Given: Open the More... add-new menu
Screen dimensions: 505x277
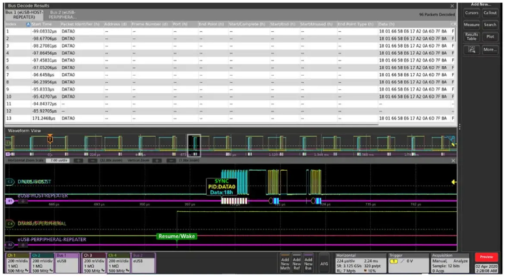Looking at the screenshot, I should click(x=490, y=50).
